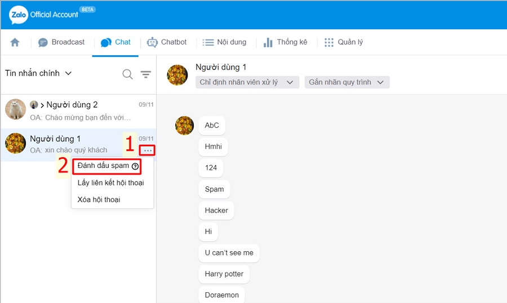Click the Harry potter message bubble
The image size is (507, 303).
(224, 274)
